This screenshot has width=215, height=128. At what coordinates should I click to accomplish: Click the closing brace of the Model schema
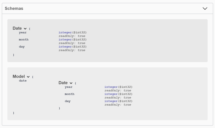click(x=14, y=113)
